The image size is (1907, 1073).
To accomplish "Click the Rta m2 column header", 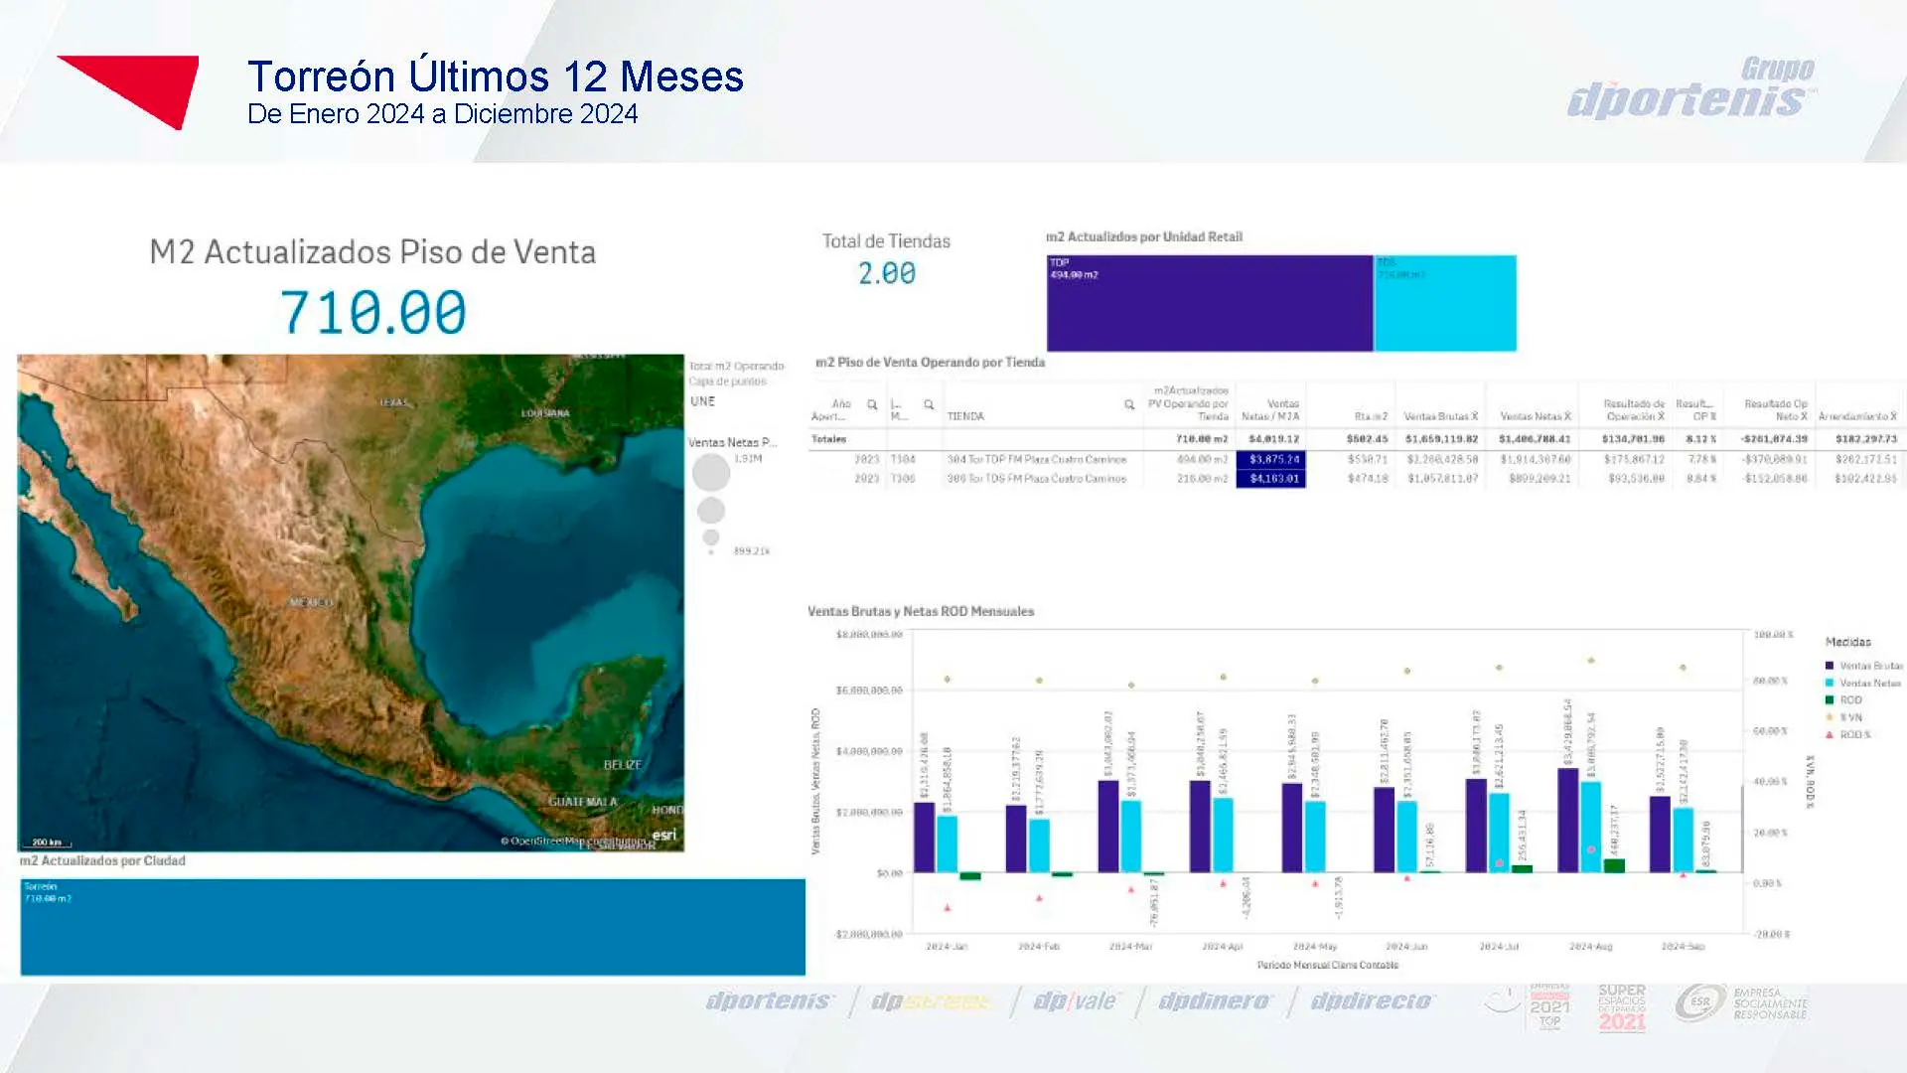I will click(x=1371, y=416).
